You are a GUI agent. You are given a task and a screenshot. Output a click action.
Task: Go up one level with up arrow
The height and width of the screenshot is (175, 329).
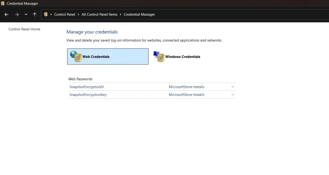(x=35, y=14)
